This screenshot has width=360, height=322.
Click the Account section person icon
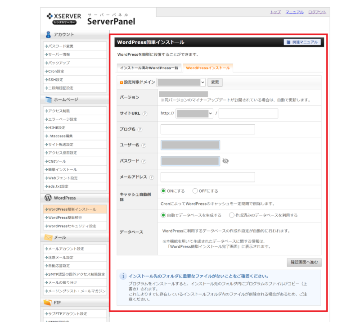[48, 35]
